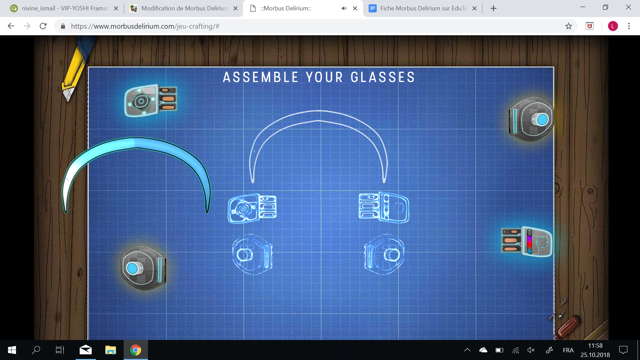640x360 pixels.
Task: Open the OneDrive cloud tray icon
Action: coord(483,350)
